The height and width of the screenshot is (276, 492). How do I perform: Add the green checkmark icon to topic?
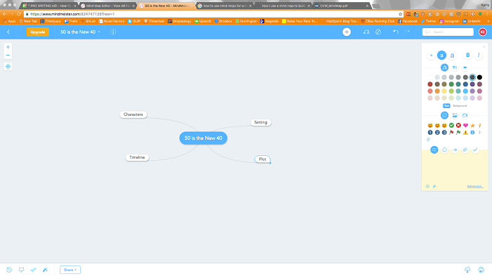point(451,126)
